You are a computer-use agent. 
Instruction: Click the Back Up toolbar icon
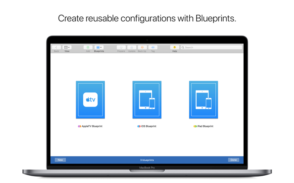(142, 47)
